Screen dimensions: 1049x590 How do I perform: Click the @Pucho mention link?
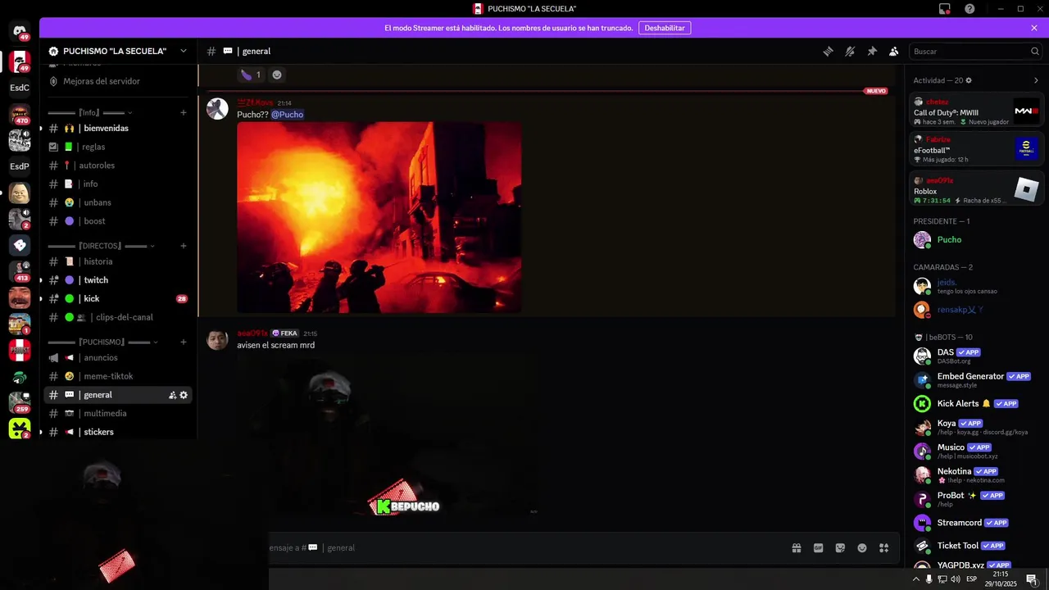[288, 115]
